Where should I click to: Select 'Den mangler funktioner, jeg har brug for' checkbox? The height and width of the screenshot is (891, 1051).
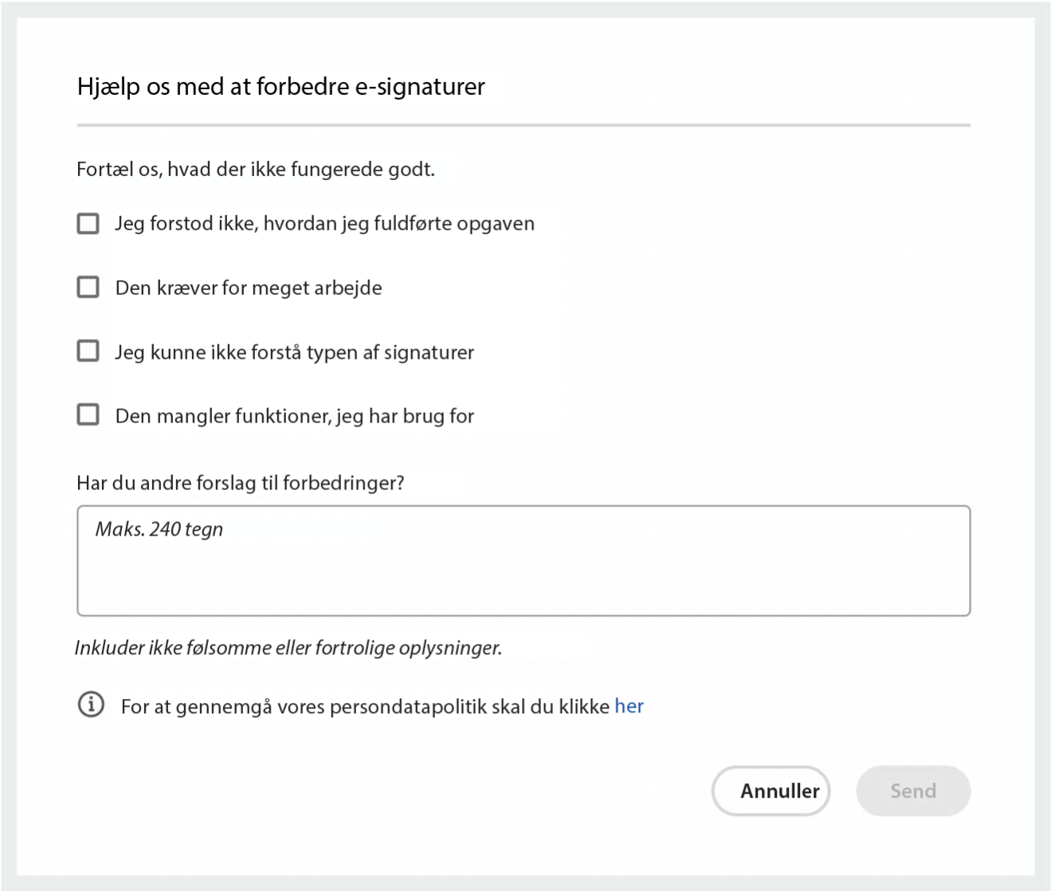tap(88, 415)
